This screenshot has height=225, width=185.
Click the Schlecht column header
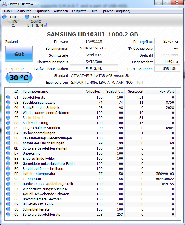click(x=114, y=91)
